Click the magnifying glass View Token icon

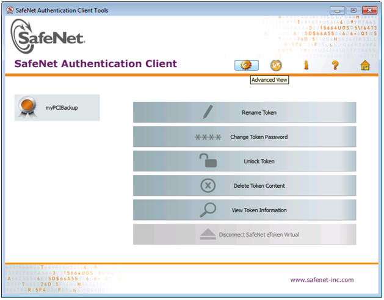(x=208, y=210)
